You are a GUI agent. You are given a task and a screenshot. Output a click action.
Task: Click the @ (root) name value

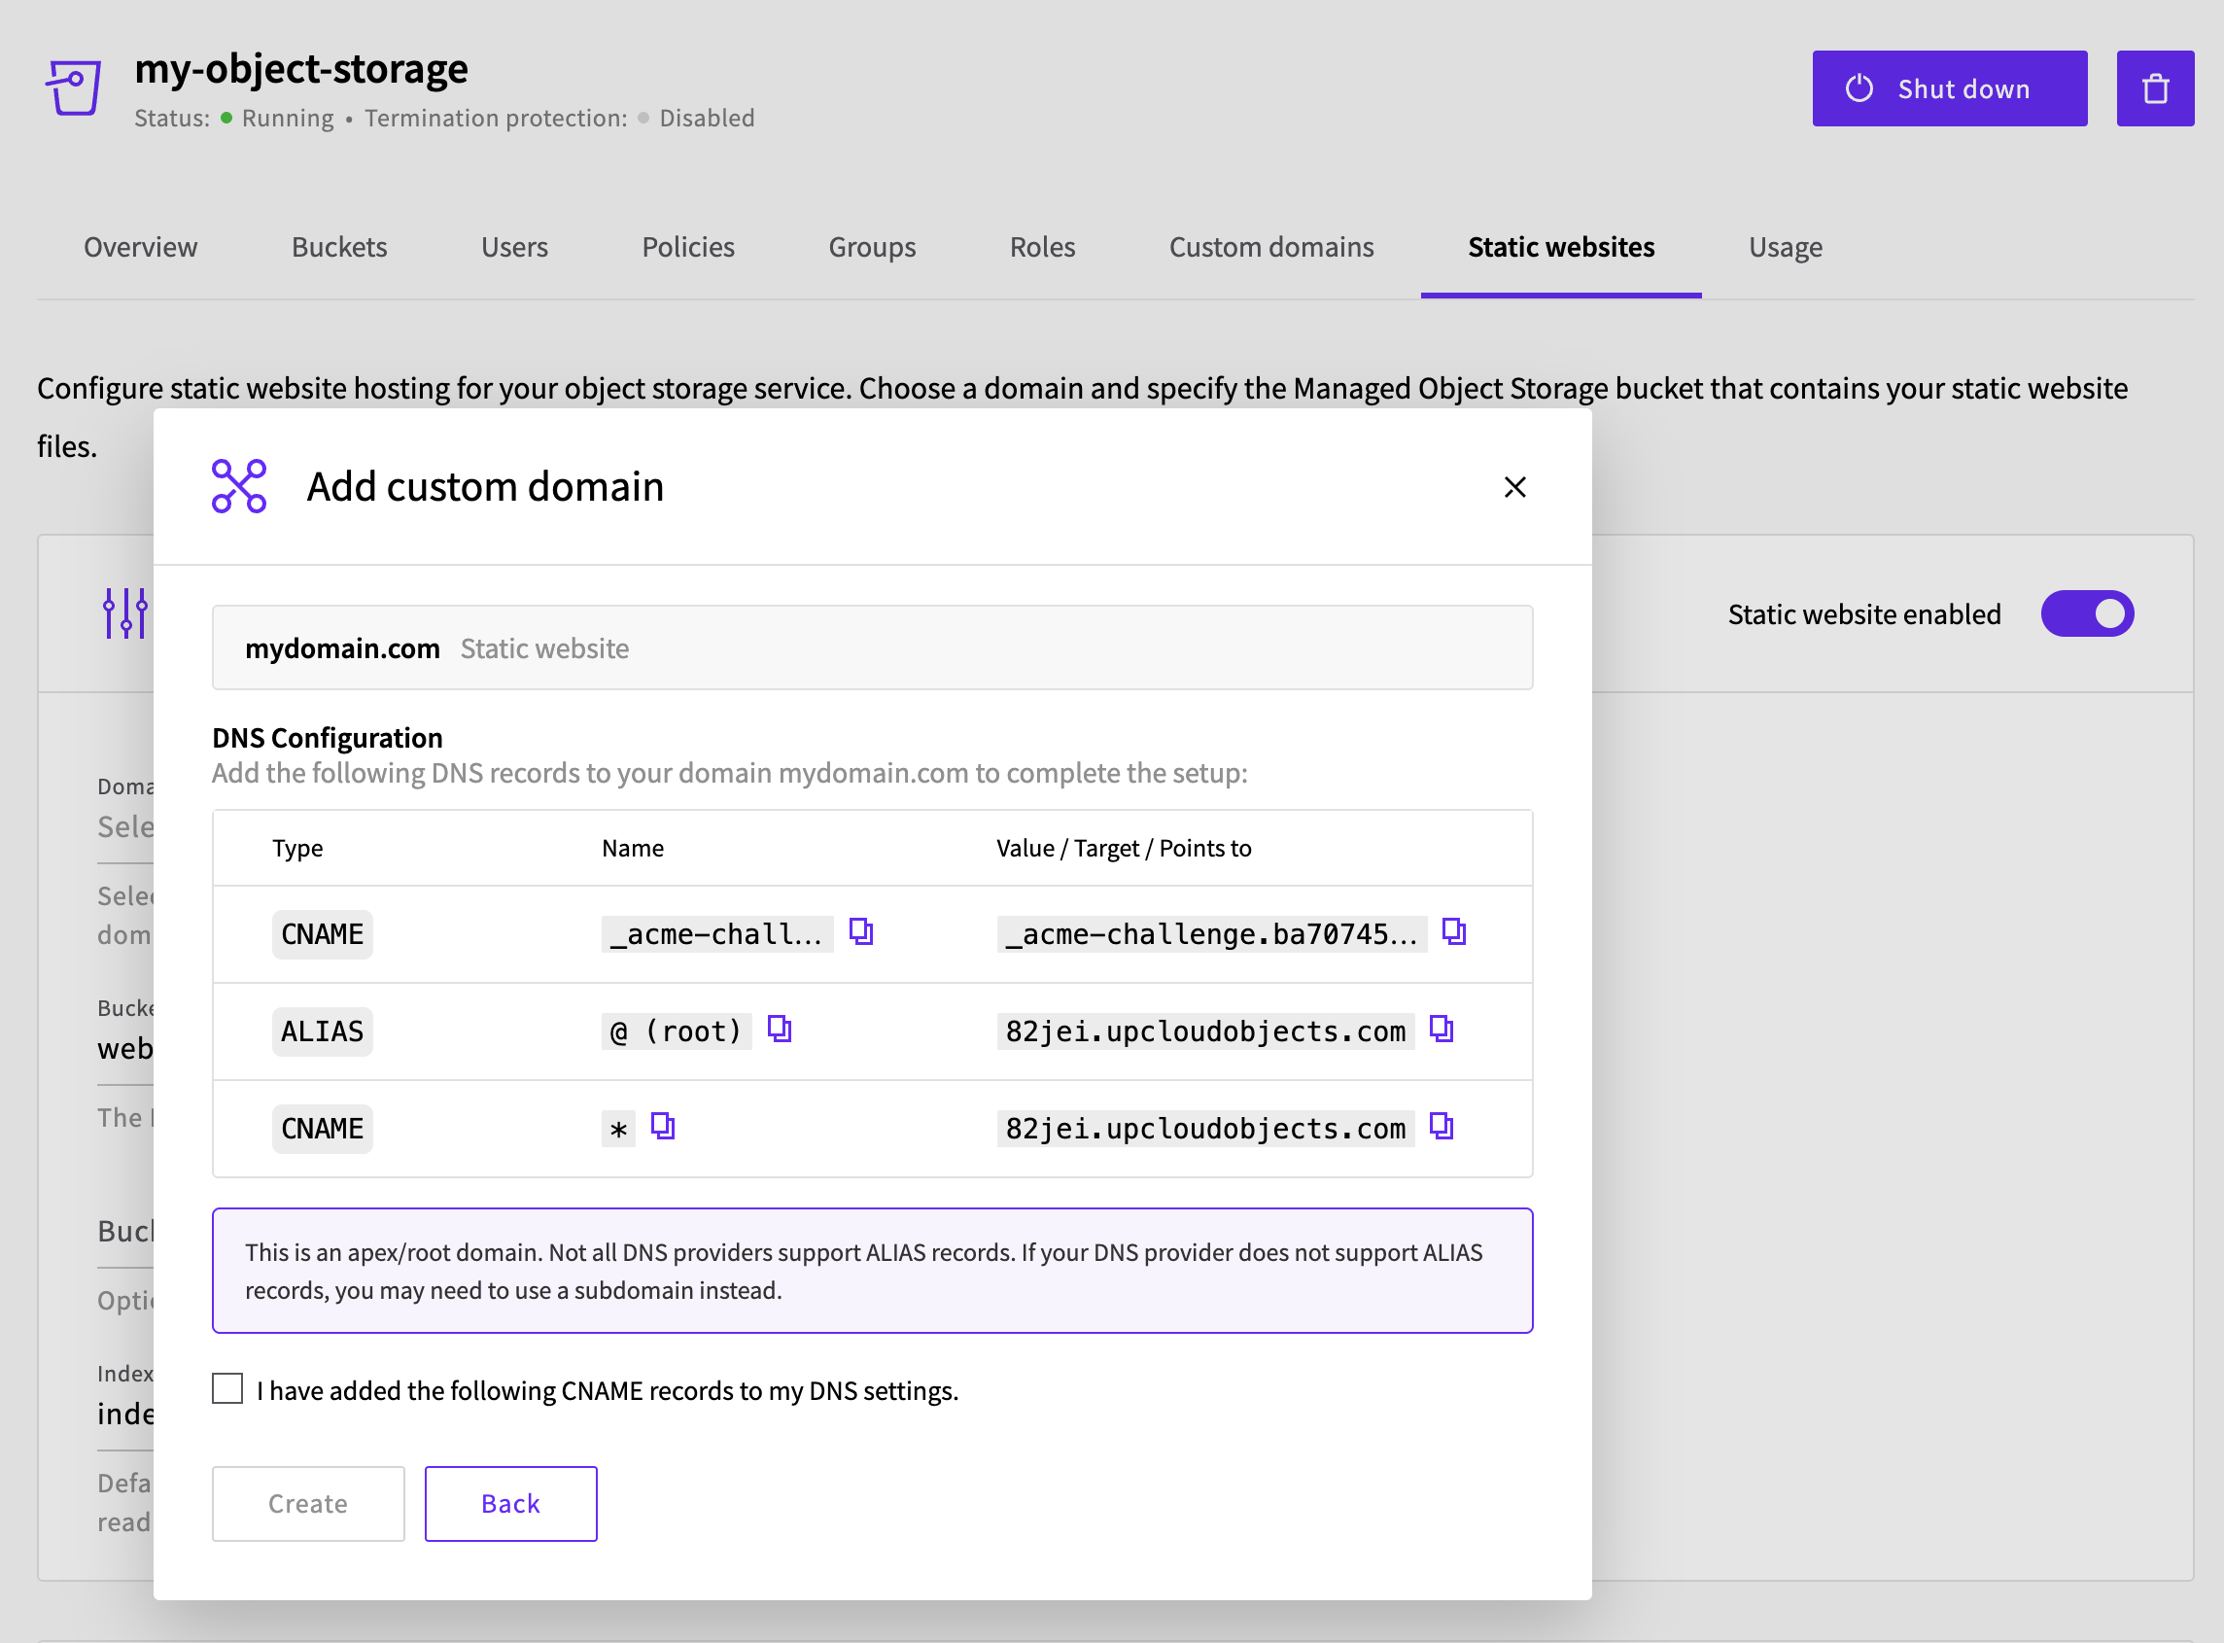click(x=677, y=1031)
